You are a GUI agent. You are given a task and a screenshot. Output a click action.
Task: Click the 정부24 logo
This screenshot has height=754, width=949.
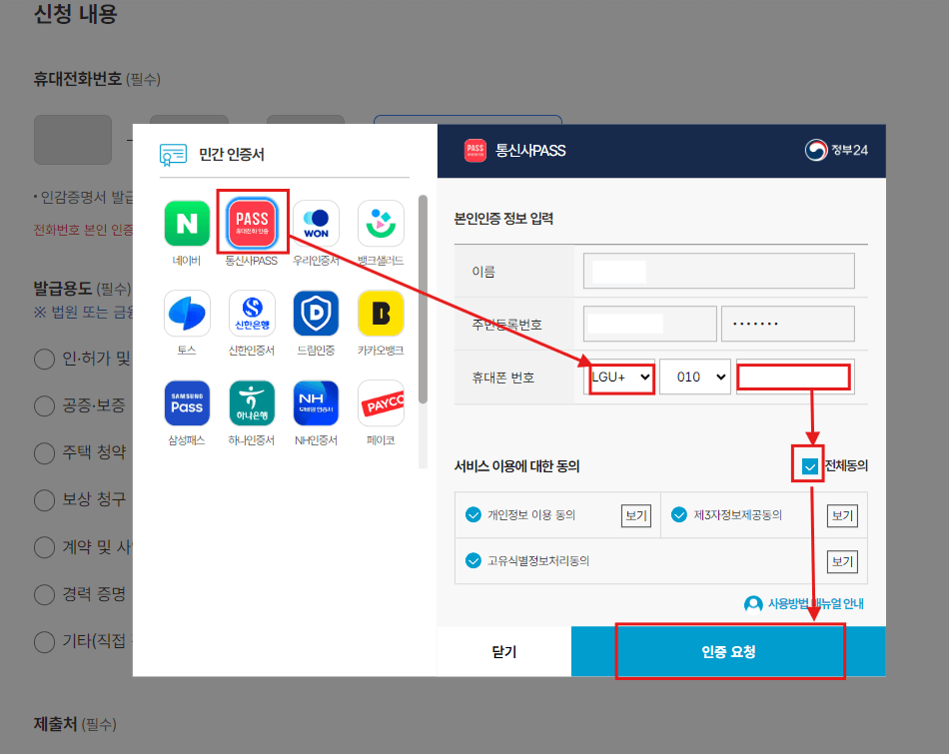(x=836, y=150)
